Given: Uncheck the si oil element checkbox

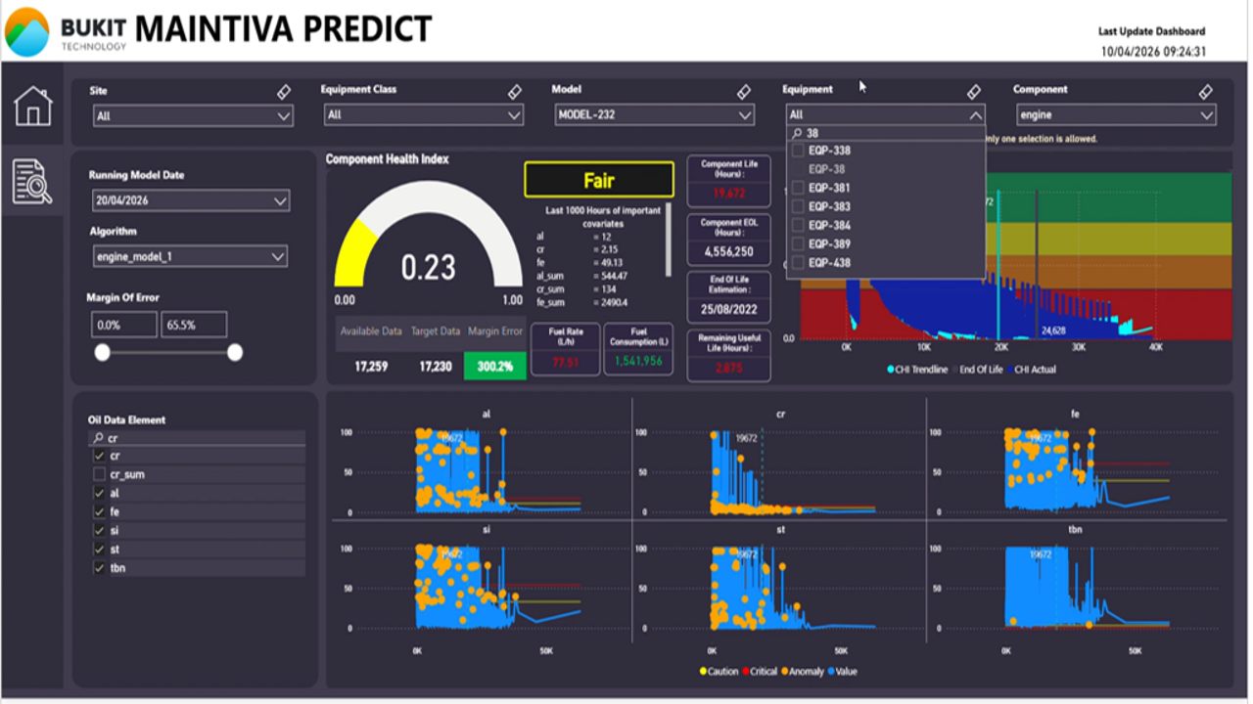Looking at the screenshot, I should tap(99, 531).
